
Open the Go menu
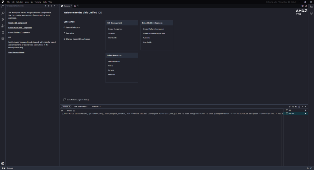32,2
